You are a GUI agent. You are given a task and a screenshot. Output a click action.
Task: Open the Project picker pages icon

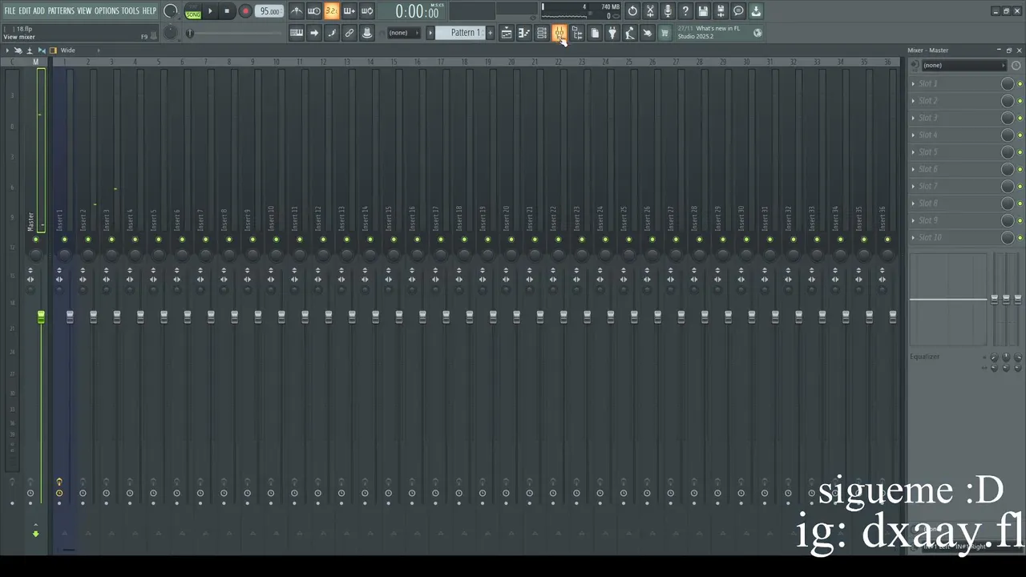coord(595,33)
